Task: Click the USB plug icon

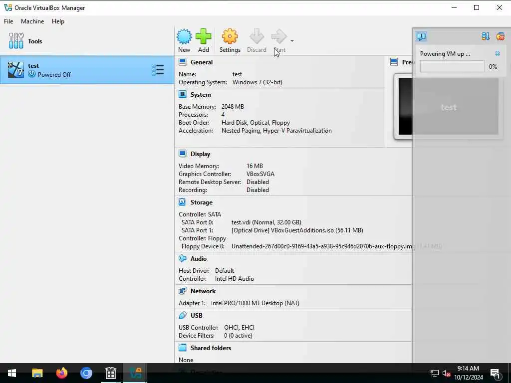Action: click(183, 315)
